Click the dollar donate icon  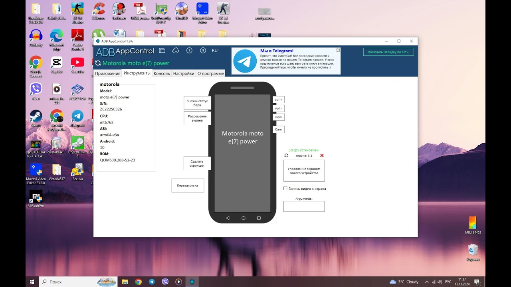pyautogui.click(x=203, y=51)
